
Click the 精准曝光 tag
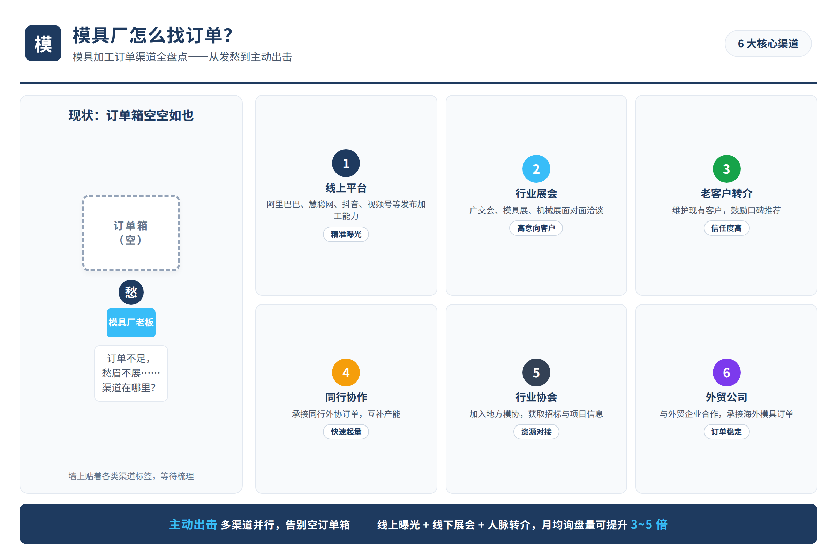[346, 234]
